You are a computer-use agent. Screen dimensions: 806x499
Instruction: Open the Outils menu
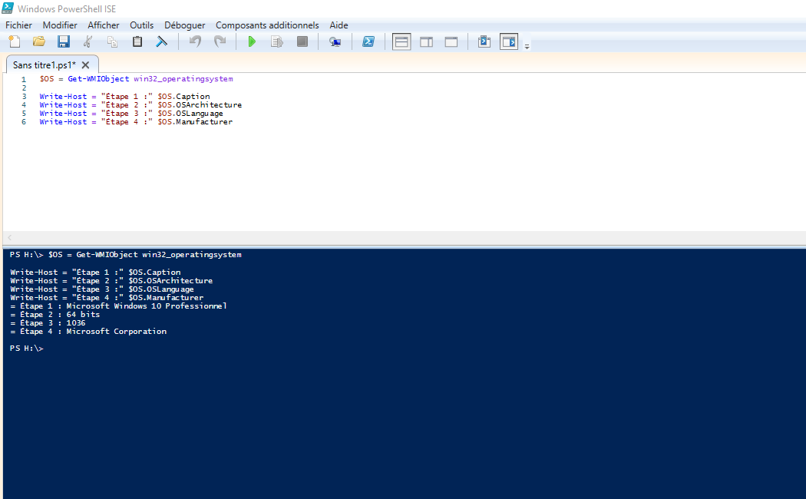[x=141, y=25]
